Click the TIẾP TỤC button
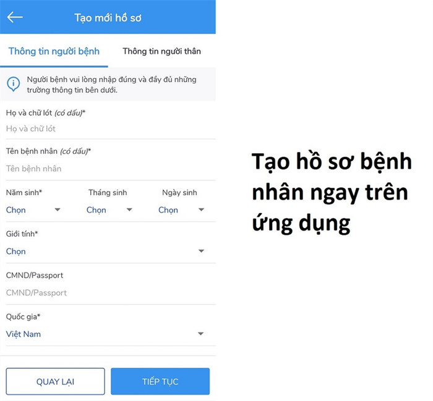This screenshot has height=401, width=433. 160,381
